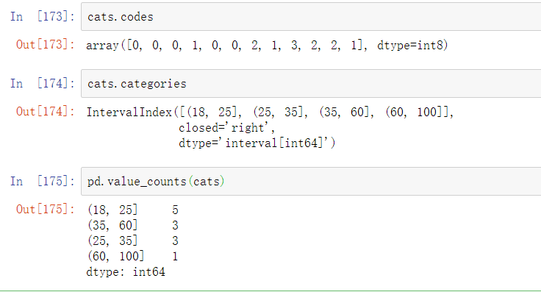Screen dimensions: 541x292
Task: Click the Out[174] output prompt
Action: (x=45, y=112)
